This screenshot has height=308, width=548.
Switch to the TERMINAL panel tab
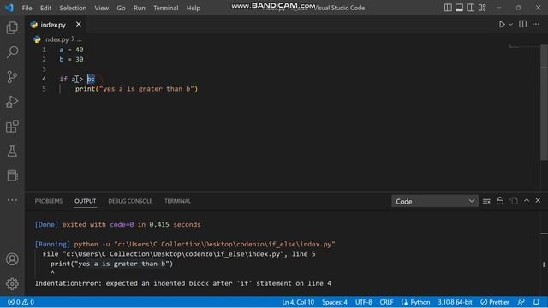[x=177, y=201]
